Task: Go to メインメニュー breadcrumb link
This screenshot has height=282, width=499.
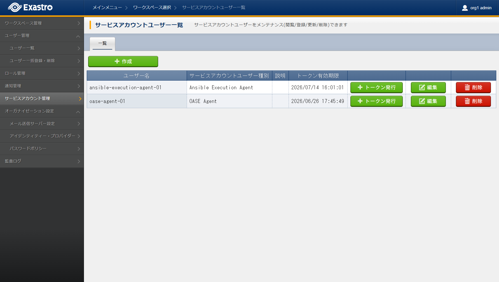Action: tap(107, 8)
